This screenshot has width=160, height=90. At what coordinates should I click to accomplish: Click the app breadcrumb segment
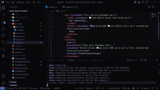52,11
